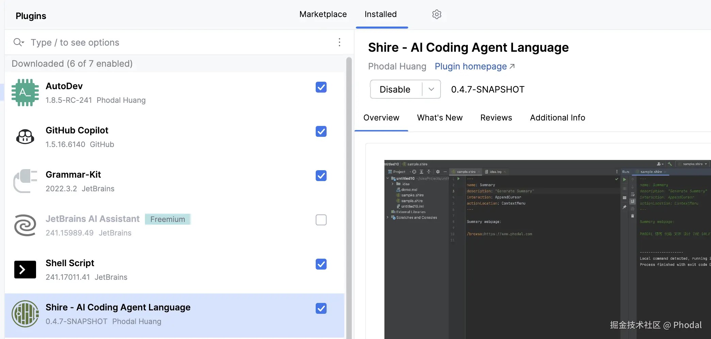
Task: Open the Disable button dropdown arrow
Action: tap(431, 89)
